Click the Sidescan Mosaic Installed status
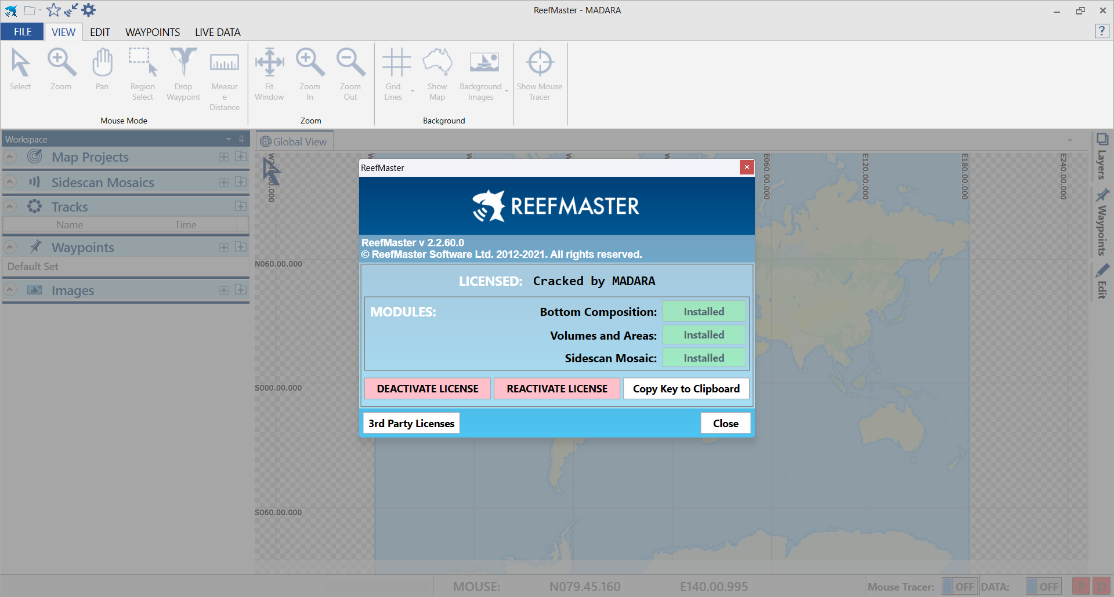Viewport: 1114px width, 597px height. (x=704, y=358)
